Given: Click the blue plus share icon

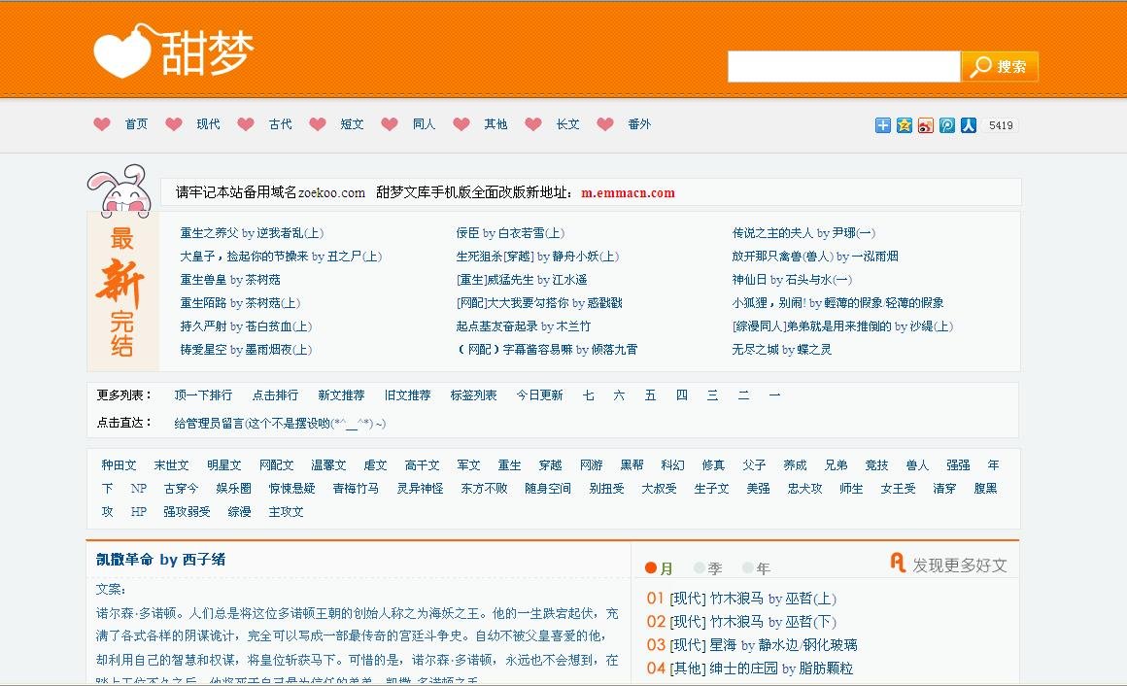Looking at the screenshot, I should (882, 124).
